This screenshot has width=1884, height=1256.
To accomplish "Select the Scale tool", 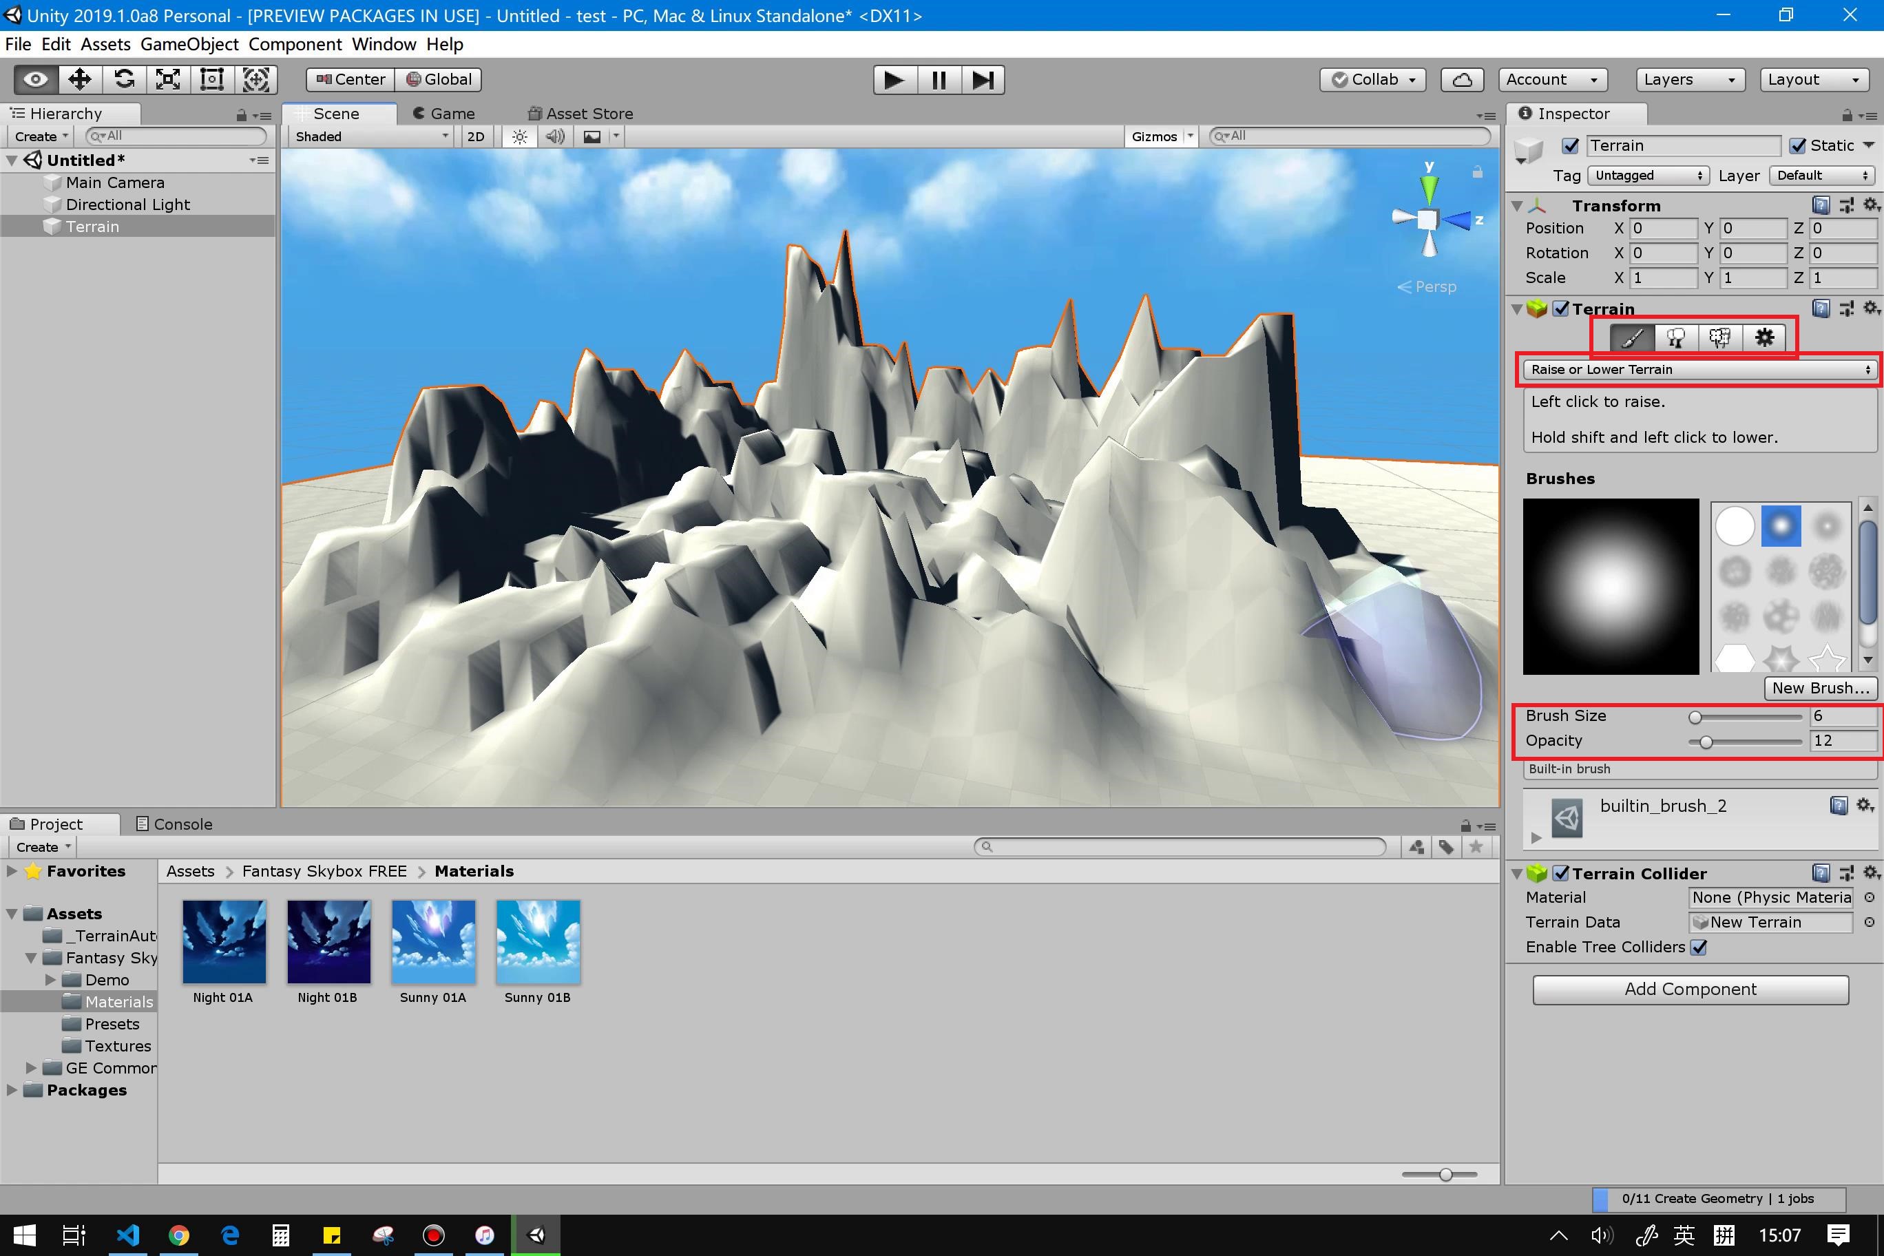I will 167,79.
